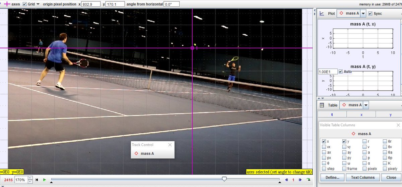
Task: Edit origin pixel position y field
Action: pos(115,4)
